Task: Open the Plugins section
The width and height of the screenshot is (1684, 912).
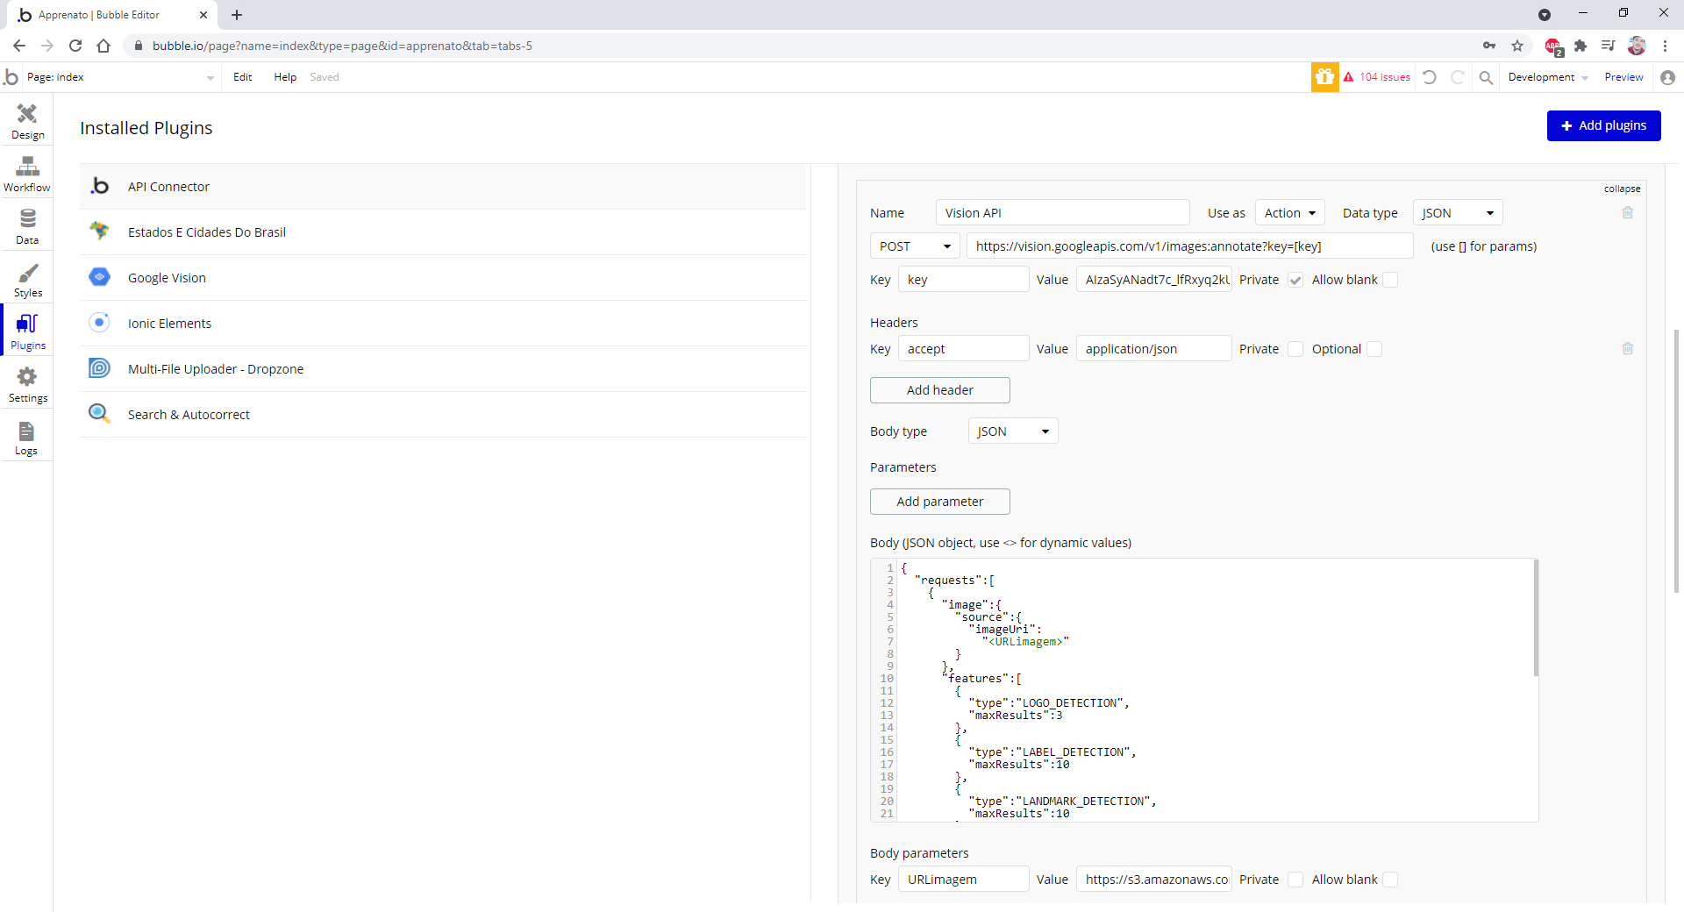Action: click(27, 332)
